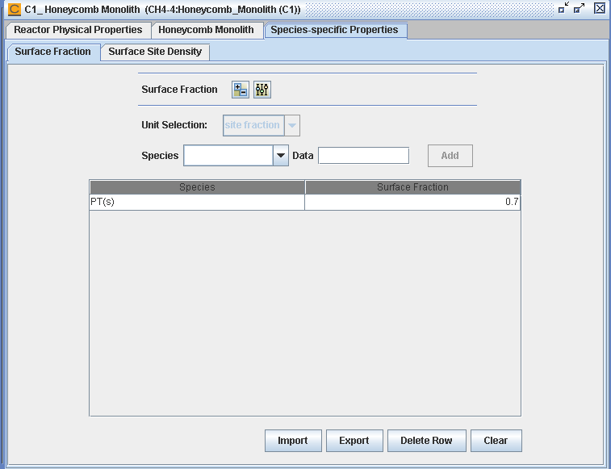The width and height of the screenshot is (611, 469).
Task: Click the orange C1 window icon in title bar
Action: click(15, 9)
